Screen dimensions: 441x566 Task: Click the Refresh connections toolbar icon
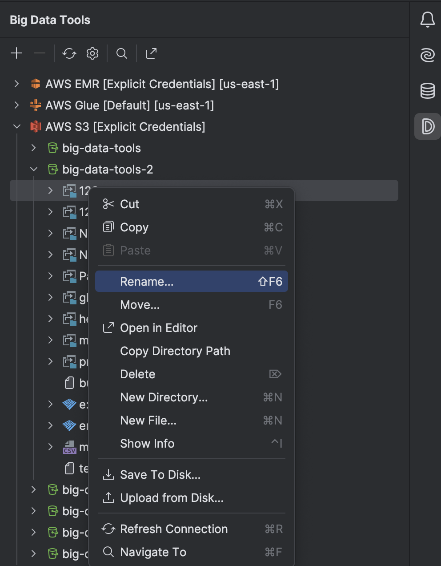[69, 53]
